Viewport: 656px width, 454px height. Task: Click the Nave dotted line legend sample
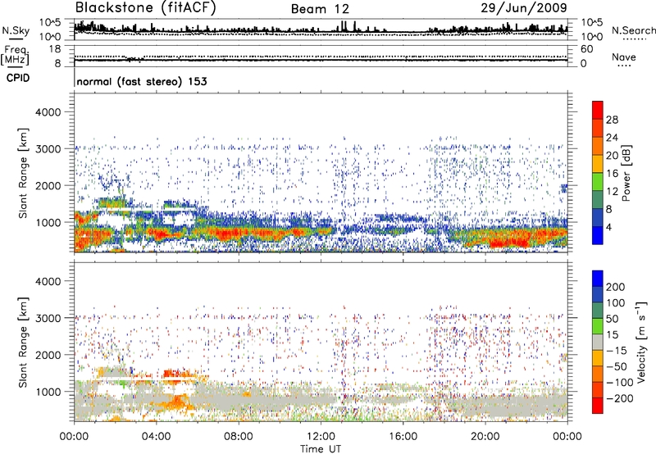pyautogui.click(x=624, y=66)
